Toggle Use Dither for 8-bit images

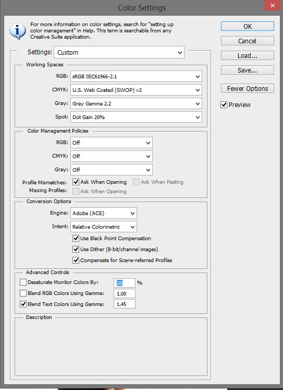[x=76, y=249]
